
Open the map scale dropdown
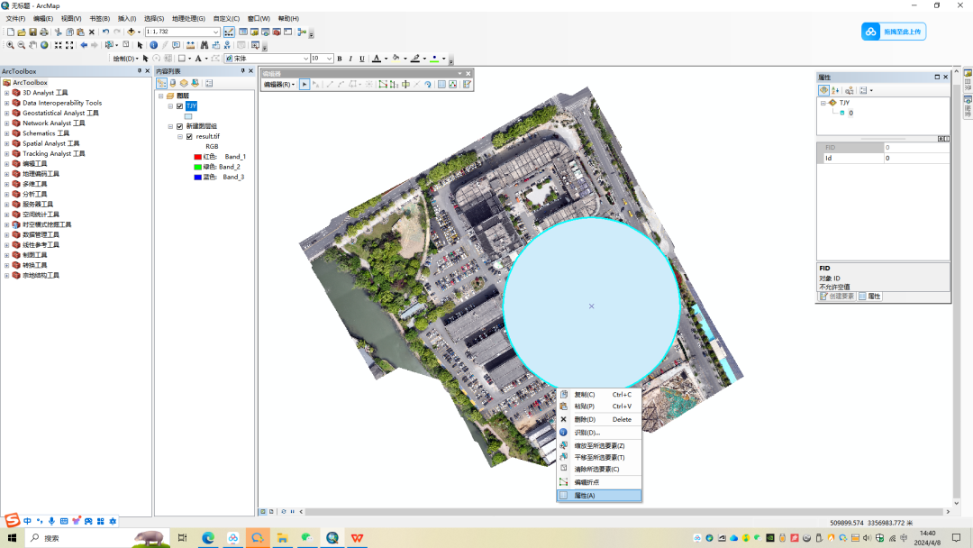tap(216, 32)
